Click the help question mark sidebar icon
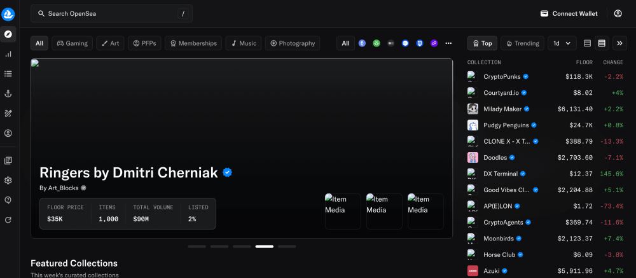The height and width of the screenshot is (278, 636). tap(8, 200)
